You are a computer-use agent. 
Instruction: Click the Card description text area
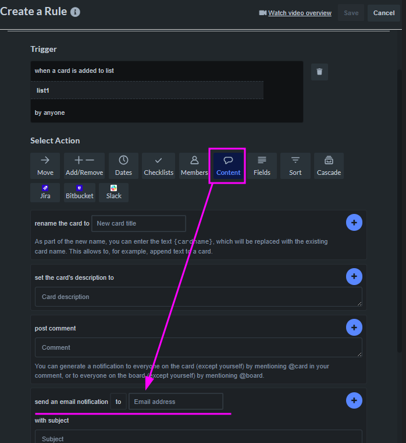tap(198, 297)
